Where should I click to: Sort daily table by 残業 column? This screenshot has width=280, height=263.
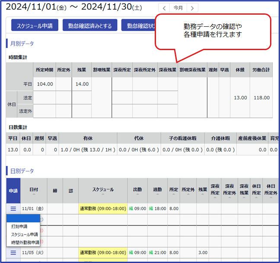[x=203, y=190]
